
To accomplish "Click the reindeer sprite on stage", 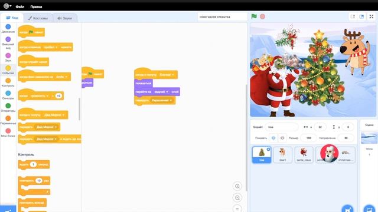I will (x=355, y=52).
